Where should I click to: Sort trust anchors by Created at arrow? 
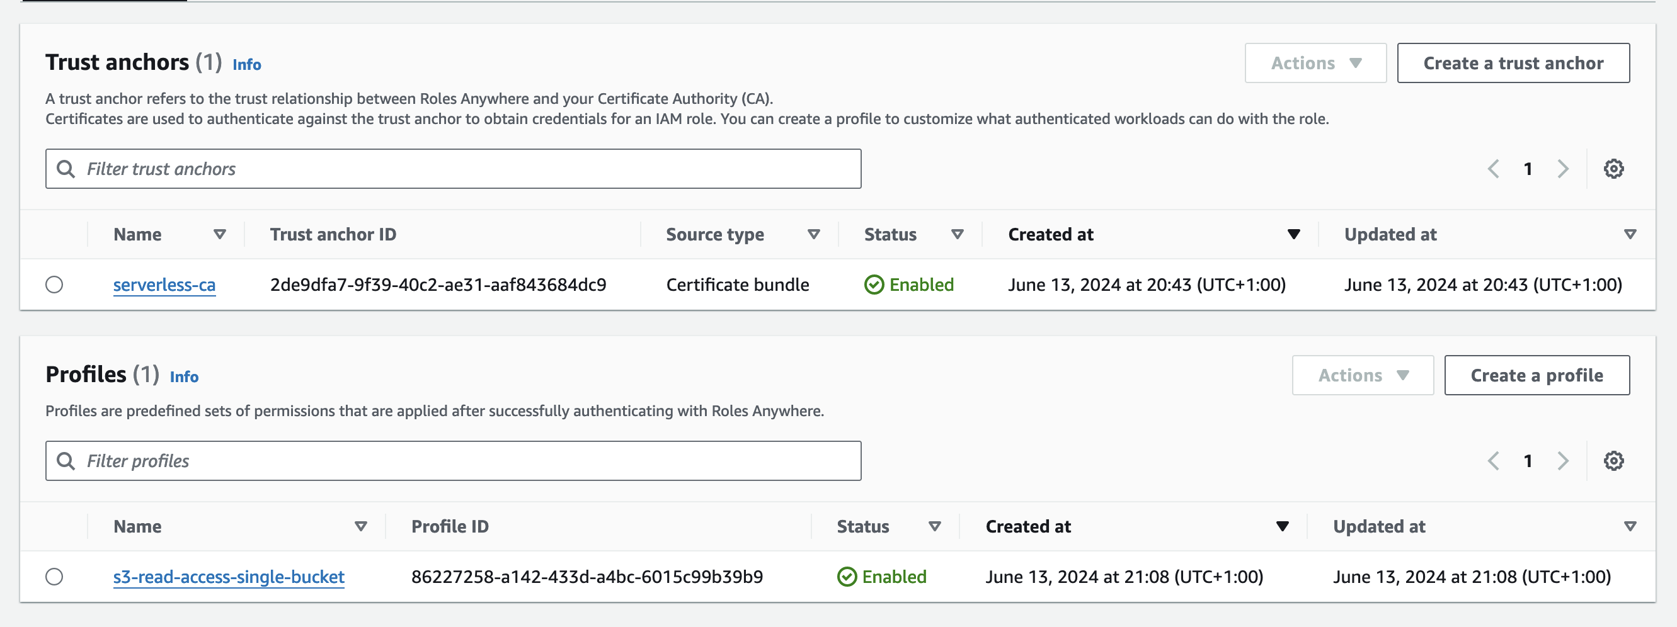(x=1293, y=234)
